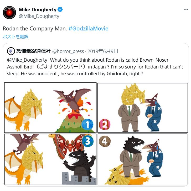This screenshot has height=191, width=191.
Task: Open the 恐怖電影通信社 round avatar icon
Action: click(11, 51)
